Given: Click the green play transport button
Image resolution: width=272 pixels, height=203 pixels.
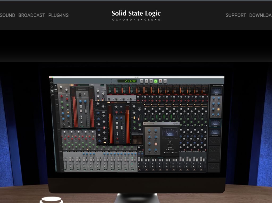Looking at the screenshot, I should (x=156, y=81).
